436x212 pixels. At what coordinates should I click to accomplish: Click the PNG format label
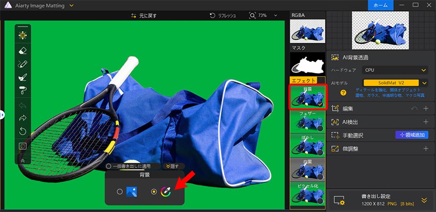coord(392,204)
